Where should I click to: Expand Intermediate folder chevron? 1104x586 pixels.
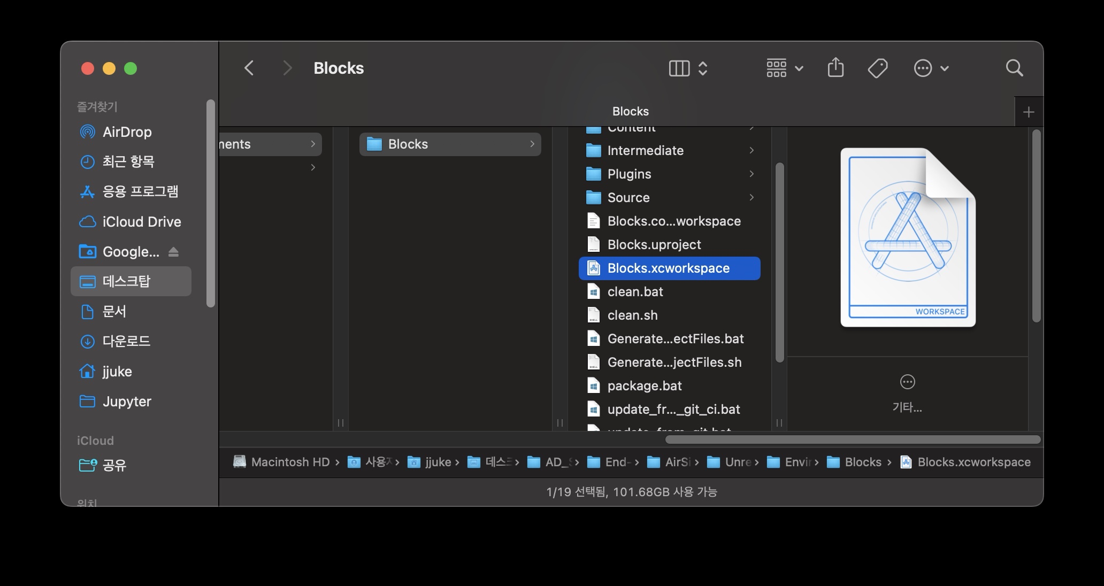point(752,150)
